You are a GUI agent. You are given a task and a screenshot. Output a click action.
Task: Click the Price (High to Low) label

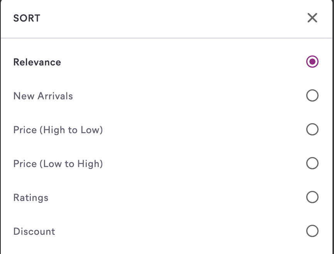pos(58,130)
